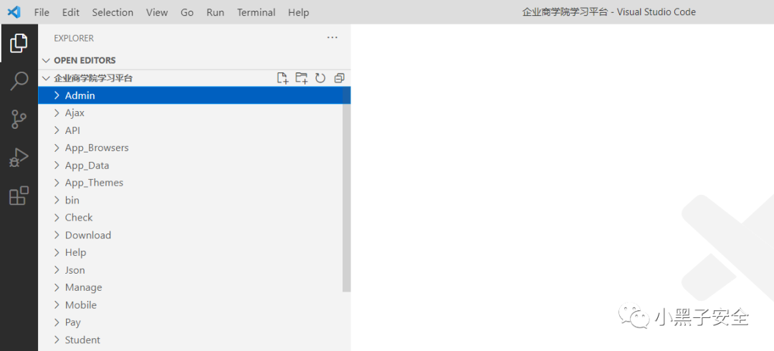Expand the App_Browsers folder chevron
Viewport: 774px width, 351px height.
57,148
